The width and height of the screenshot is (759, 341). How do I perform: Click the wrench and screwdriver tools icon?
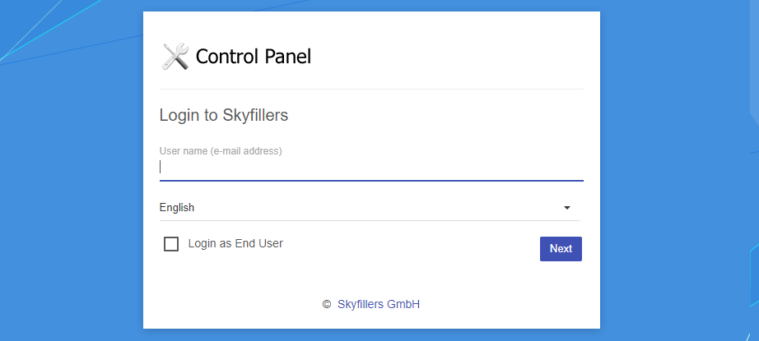click(x=175, y=57)
